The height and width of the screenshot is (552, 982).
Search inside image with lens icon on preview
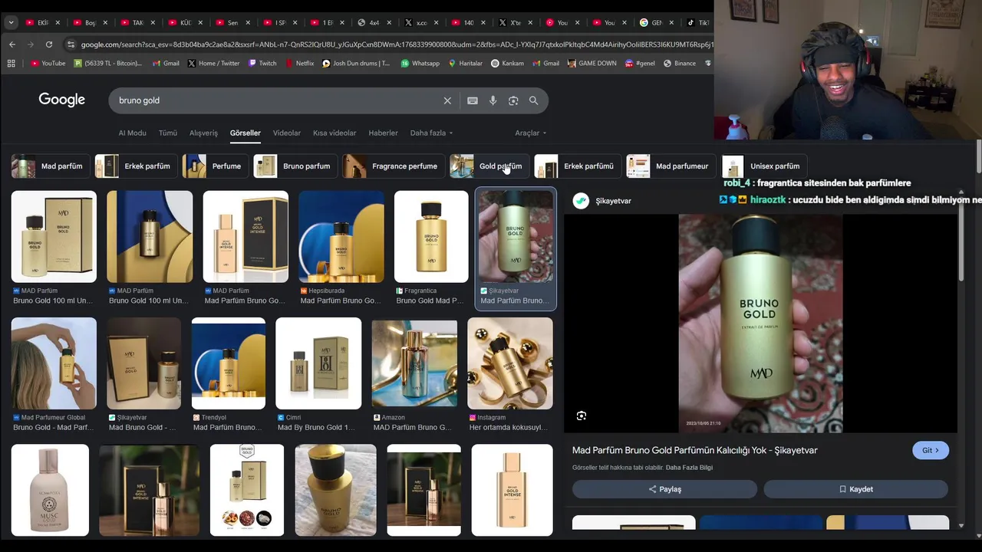pos(582,416)
